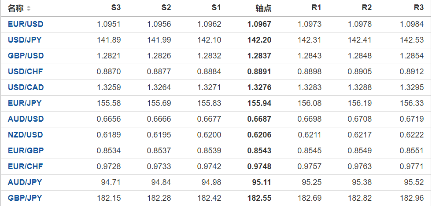Open the EUR/CHF pair link
Viewport: 432px width, 206px height.
click(25, 166)
